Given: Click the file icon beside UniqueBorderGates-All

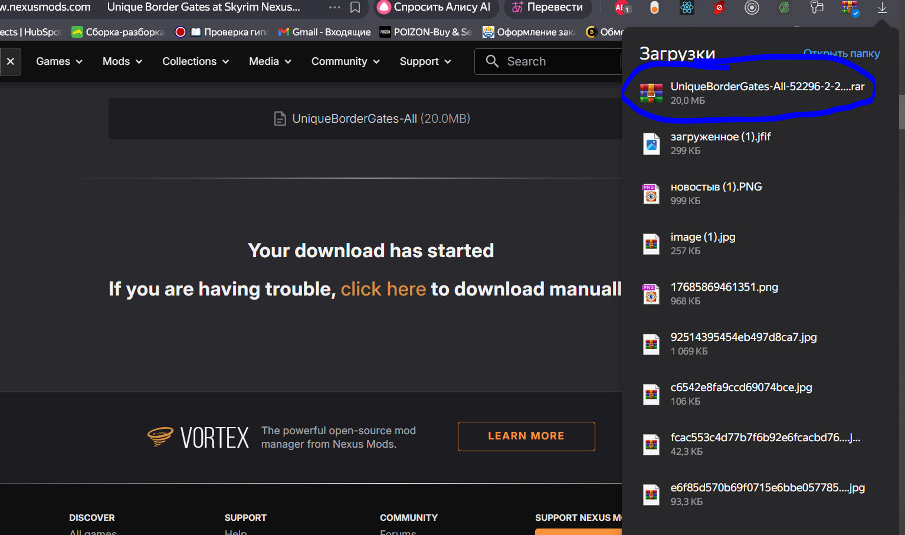Looking at the screenshot, I should [280, 119].
